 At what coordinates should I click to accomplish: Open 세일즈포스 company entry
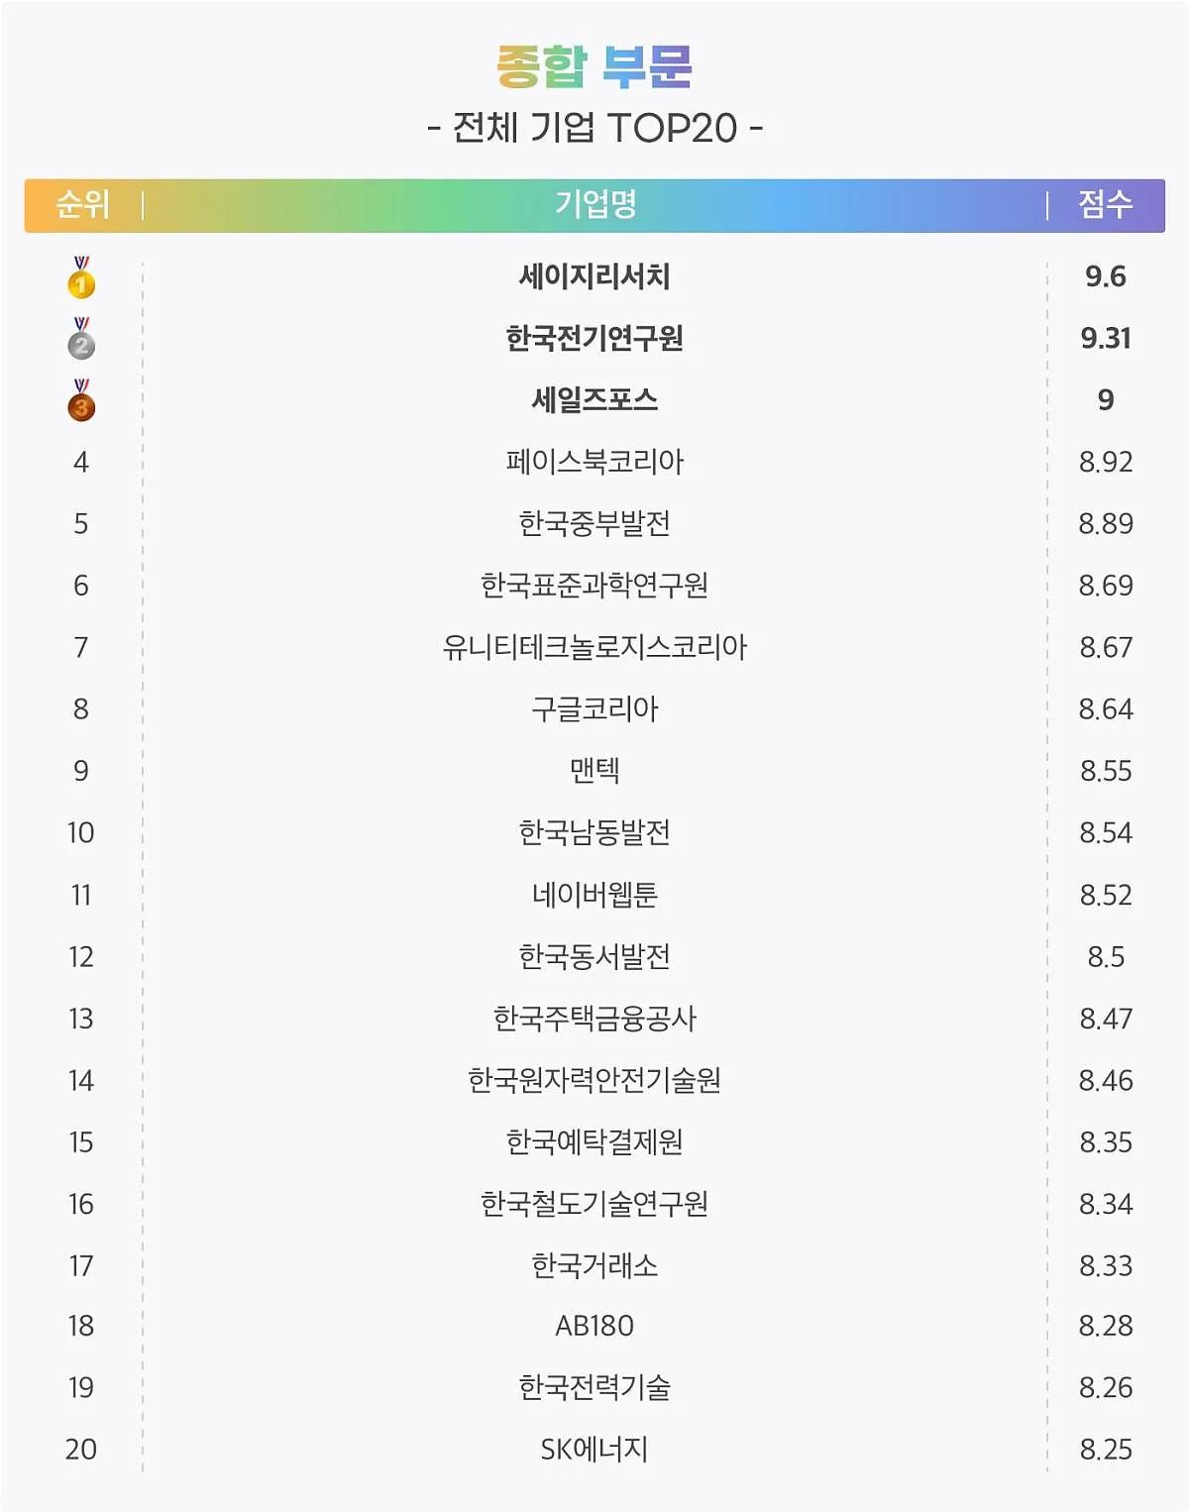(x=594, y=400)
